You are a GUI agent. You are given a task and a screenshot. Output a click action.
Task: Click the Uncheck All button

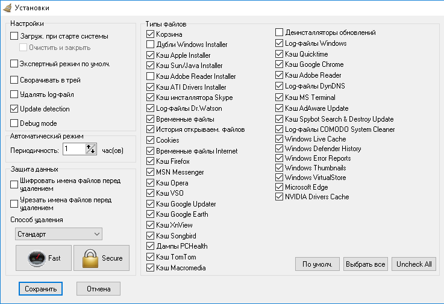coord(414,264)
